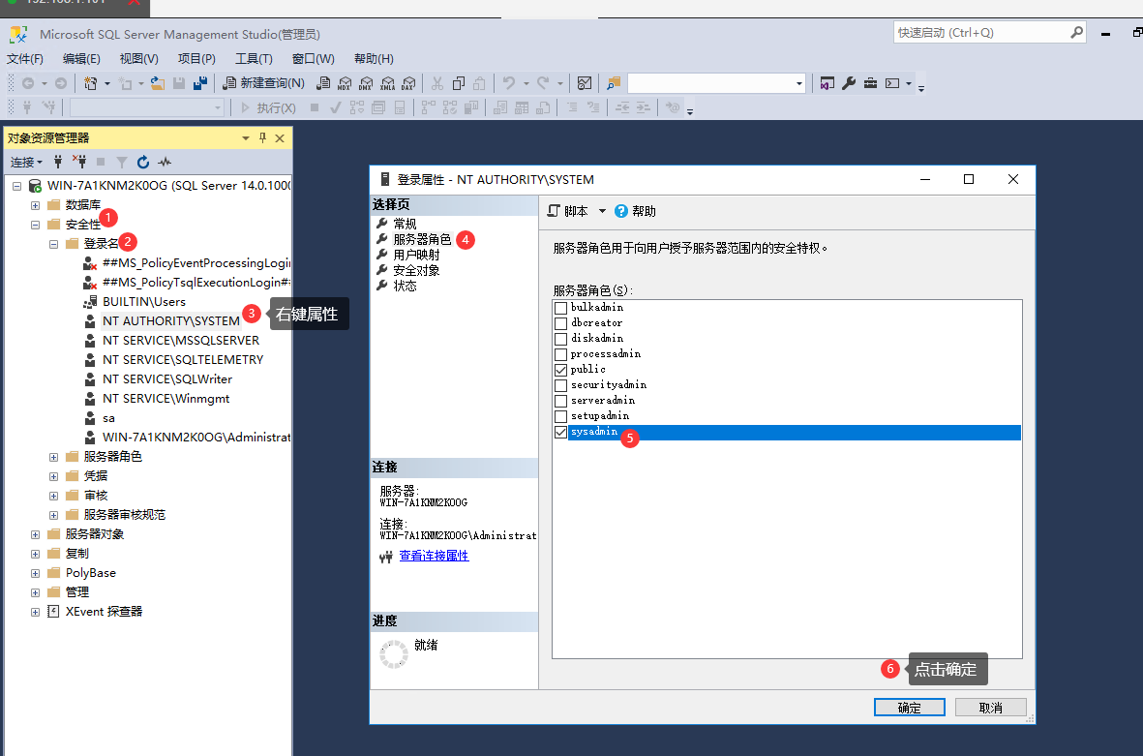
Task: Open the 帮助(H) menu
Action: [374, 58]
